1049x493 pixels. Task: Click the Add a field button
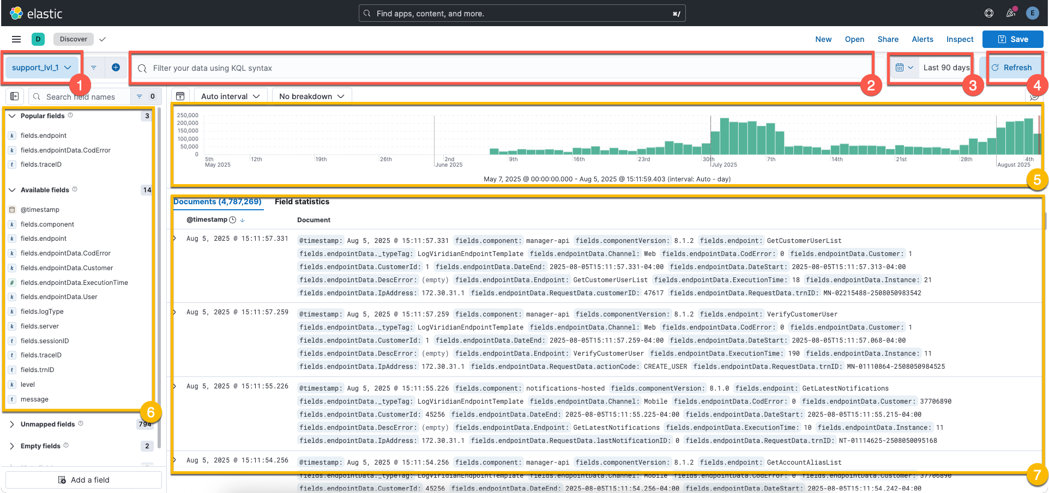83,479
